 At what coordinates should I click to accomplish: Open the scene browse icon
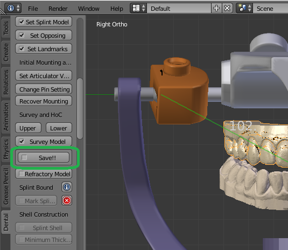click(x=244, y=8)
